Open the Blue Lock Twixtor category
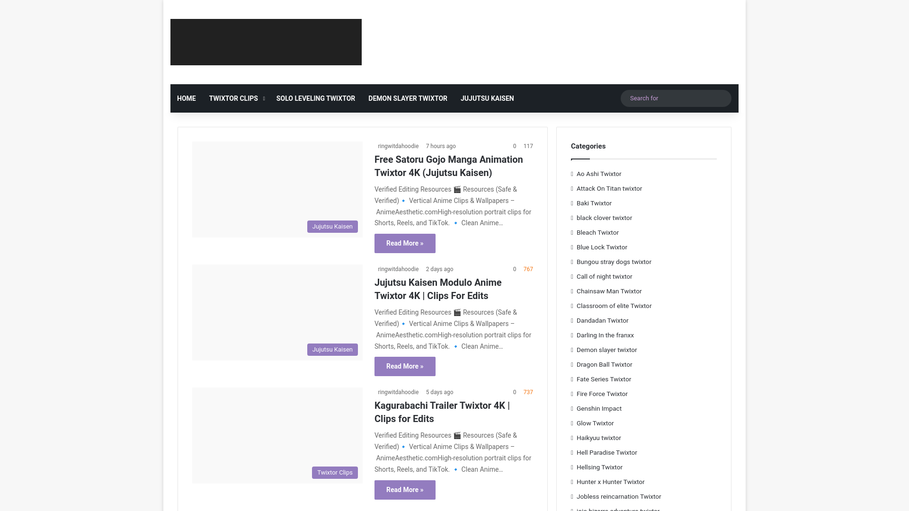 point(602,247)
